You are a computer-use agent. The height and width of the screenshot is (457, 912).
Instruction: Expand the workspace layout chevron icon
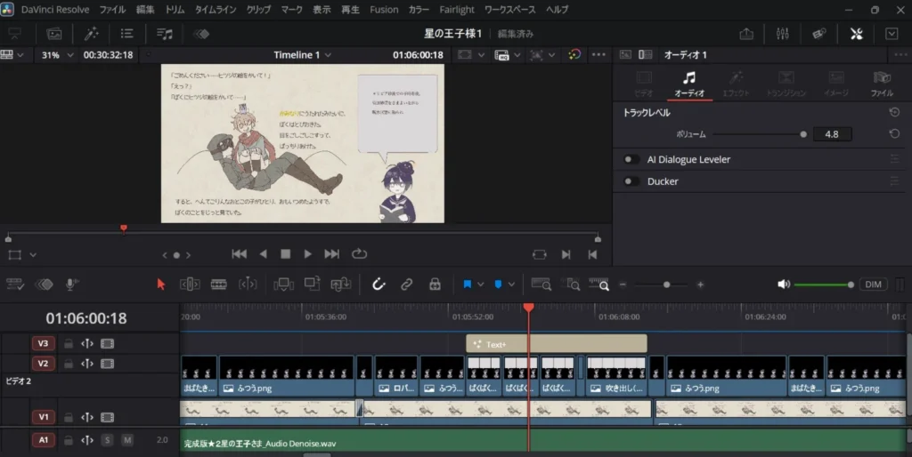[x=892, y=34]
